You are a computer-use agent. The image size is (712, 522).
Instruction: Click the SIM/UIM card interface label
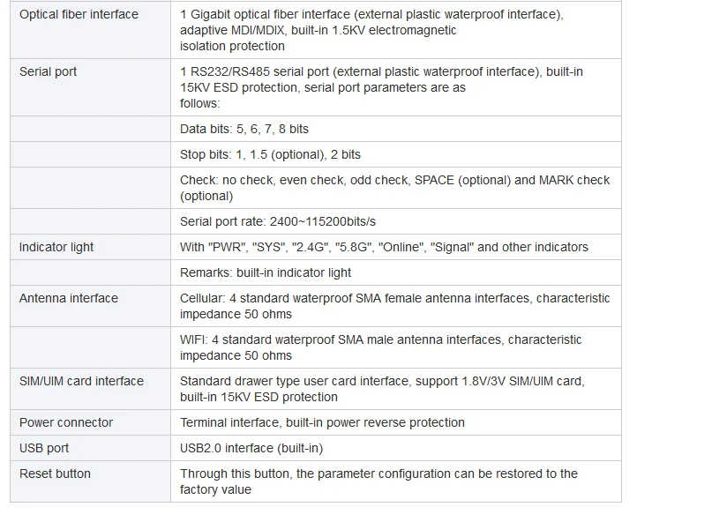click(x=81, y=381)
